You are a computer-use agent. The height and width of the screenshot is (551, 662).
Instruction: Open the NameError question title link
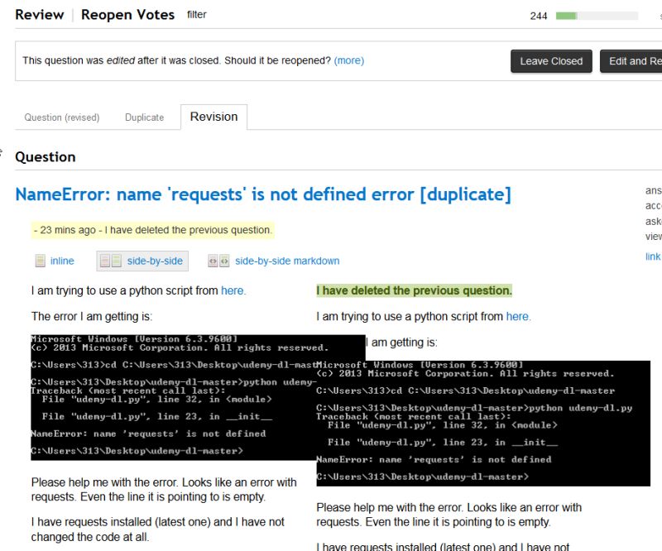[263, 194]
